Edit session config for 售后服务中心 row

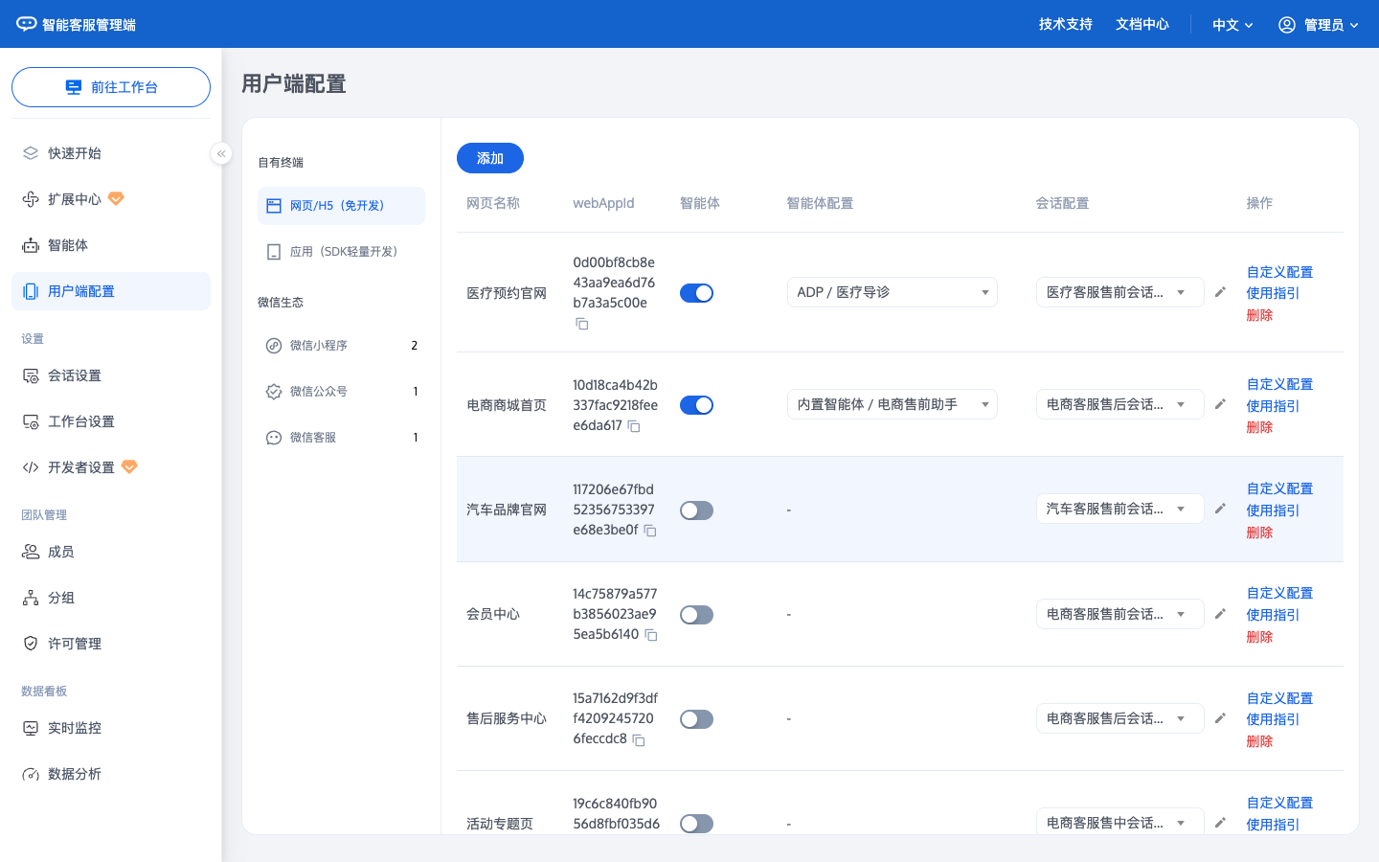coord(1220,718)
